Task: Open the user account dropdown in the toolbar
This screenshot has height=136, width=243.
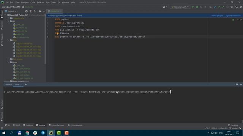Action: pos(165,7)
